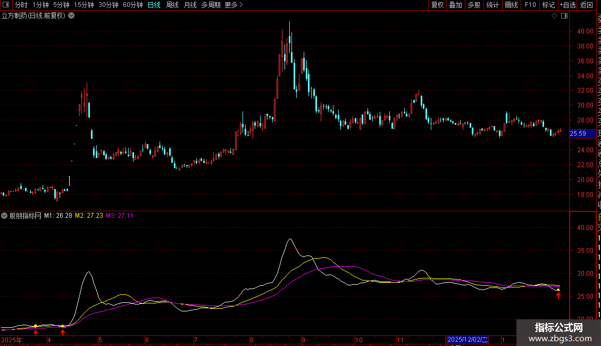Select the M3: 27.11 indicator value

120,216
